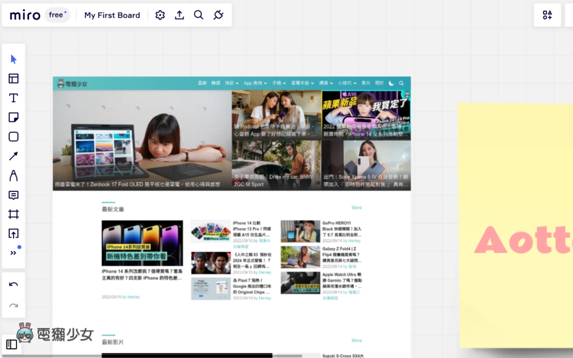Click the App 應用 menu in webpage header
Image resolution: width=573 pixels, height=358 pixels.
point(255,83)
